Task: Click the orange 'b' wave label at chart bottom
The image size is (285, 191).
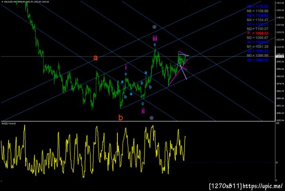Action: (x=121, y=118)
